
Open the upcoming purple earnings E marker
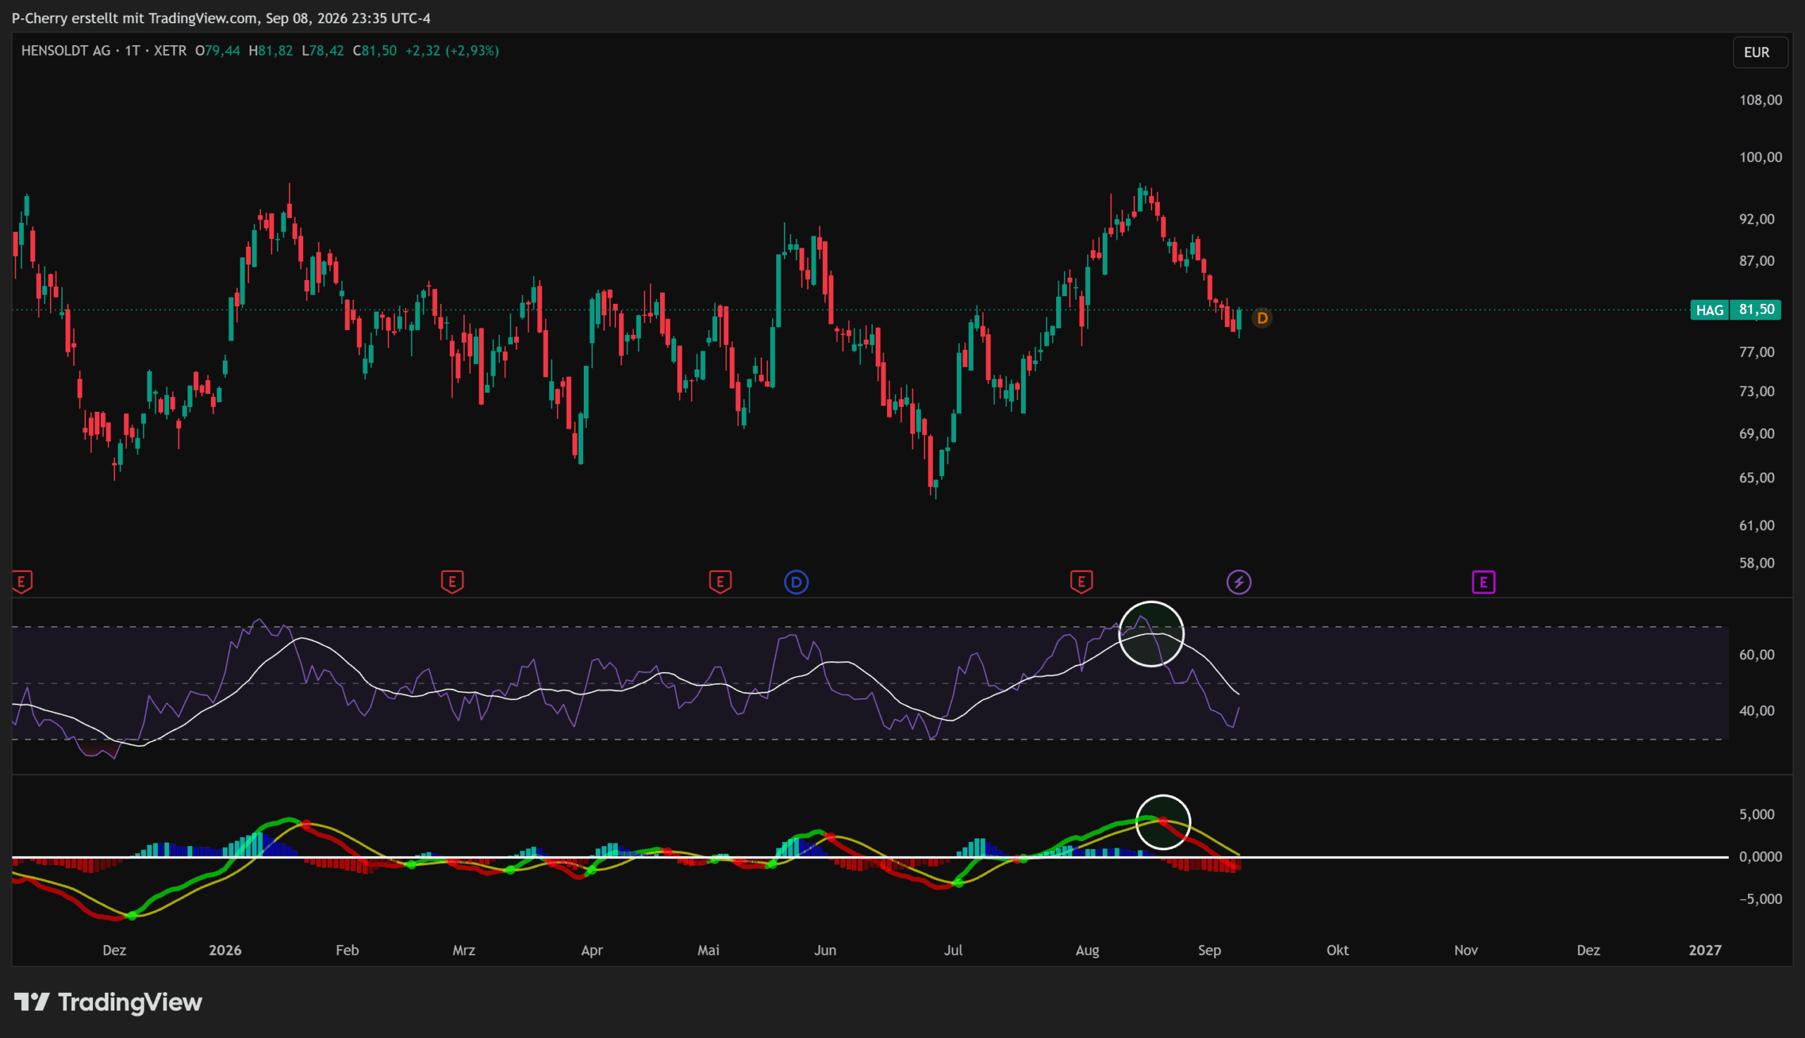[x=1483, y=582]
